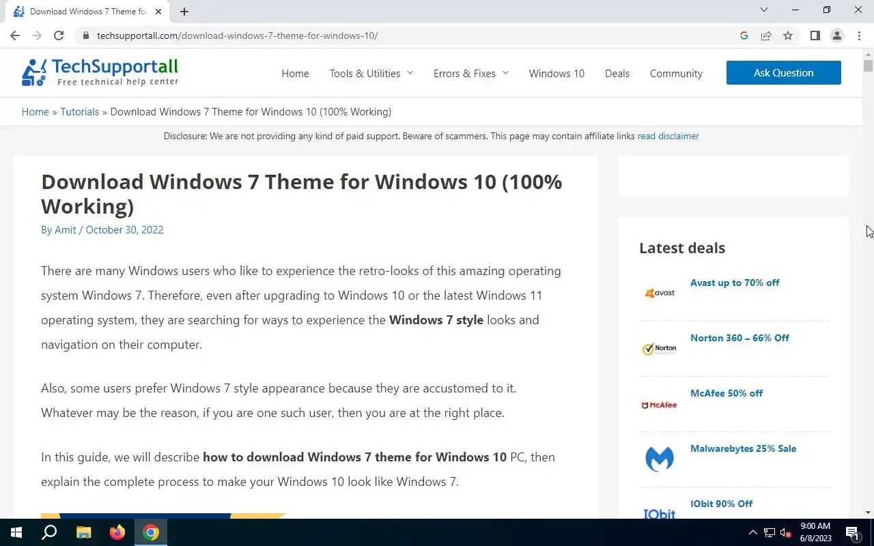Open the Home menu item

tap(295, 73)
